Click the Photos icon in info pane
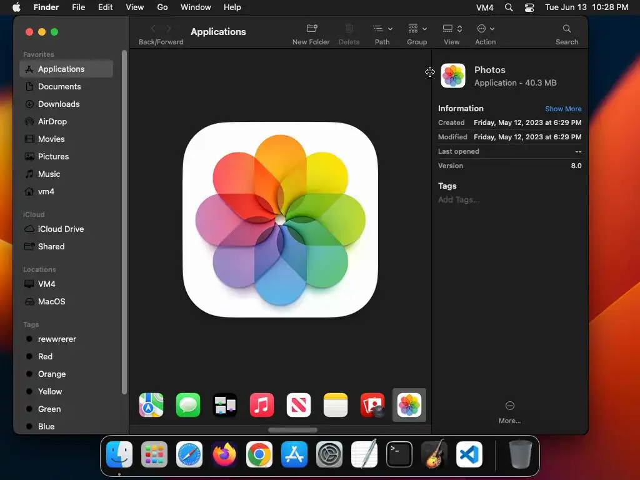 pos(453,76)
